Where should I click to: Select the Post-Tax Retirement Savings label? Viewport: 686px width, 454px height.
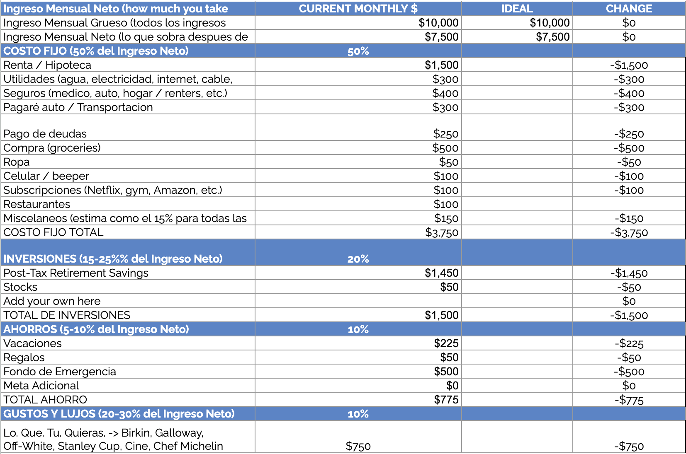75,273
